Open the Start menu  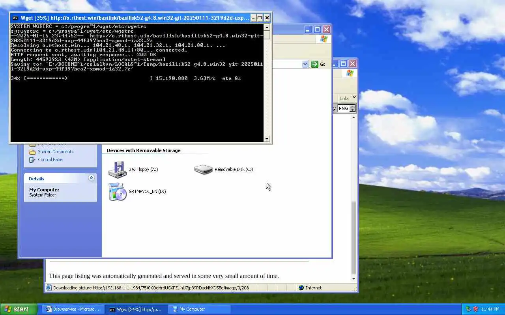click(x=19, y=309)
